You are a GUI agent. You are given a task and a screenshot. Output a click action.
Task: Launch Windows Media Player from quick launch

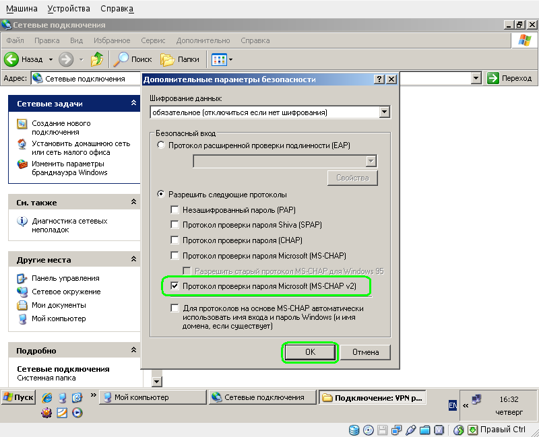(77, 412)
